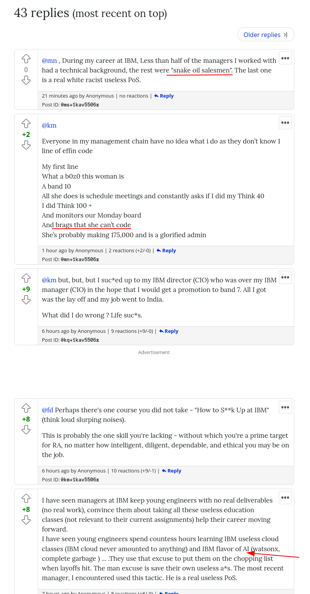Downvote the snake oil salesmen reply

26,80
